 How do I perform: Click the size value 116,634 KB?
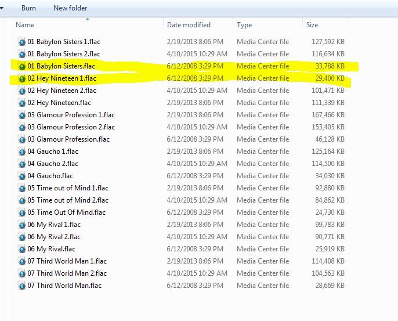[328, 54]
